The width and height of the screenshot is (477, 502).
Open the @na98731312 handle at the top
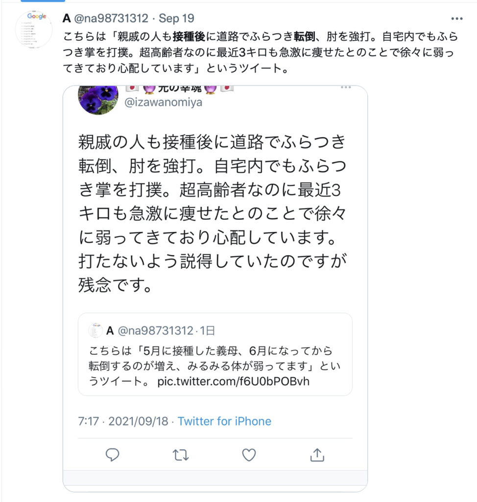(111, 18)
